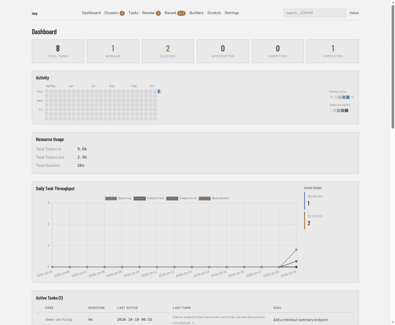Screen dimensions: 395x325
Task: Click the DURATION column header
Action: click(96, 308)
